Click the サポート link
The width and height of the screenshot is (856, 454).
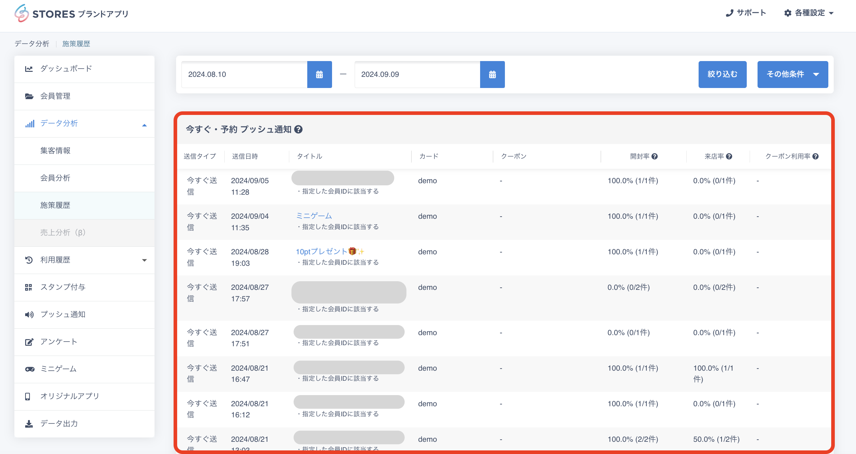click(746, 13)
